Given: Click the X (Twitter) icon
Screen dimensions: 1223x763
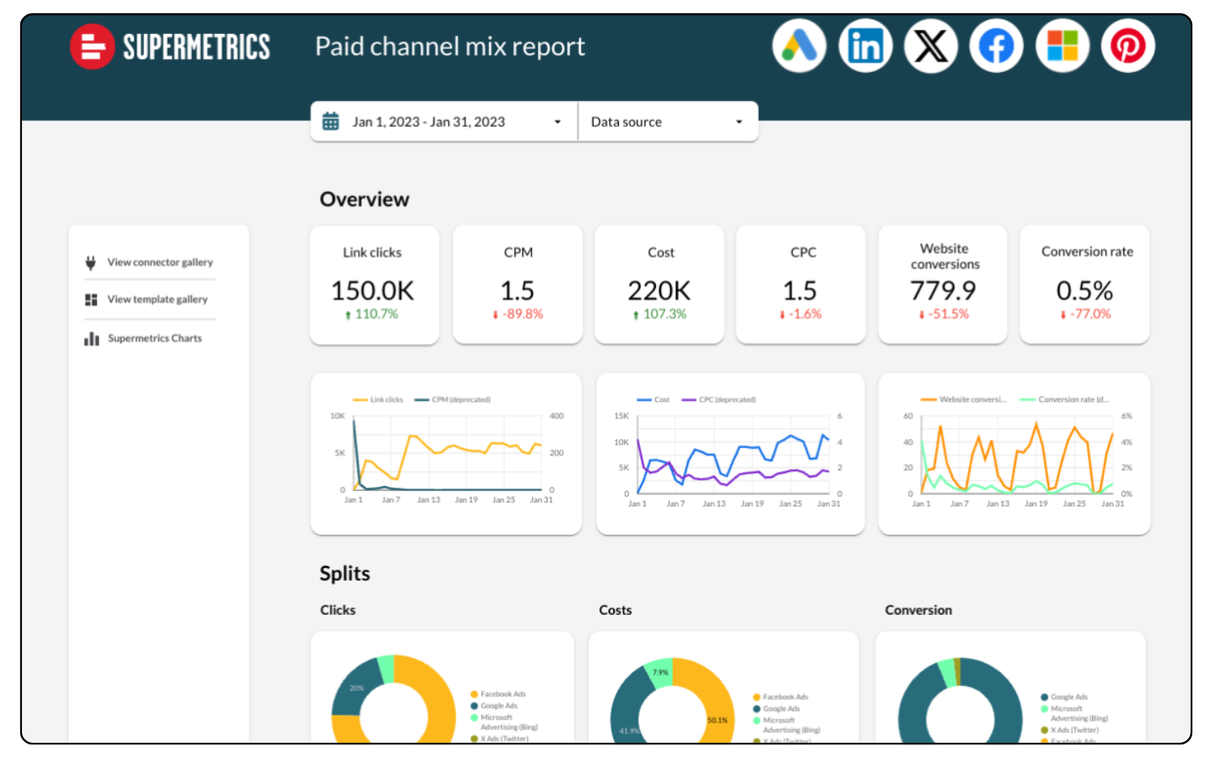Looking at the screenshot, I should pos(931,46).
